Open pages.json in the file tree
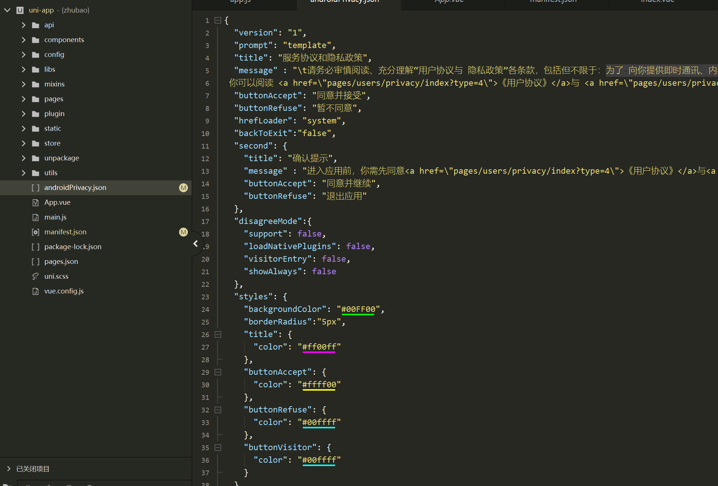The width and height of the screenshot is (718, 486). (61, 262)
